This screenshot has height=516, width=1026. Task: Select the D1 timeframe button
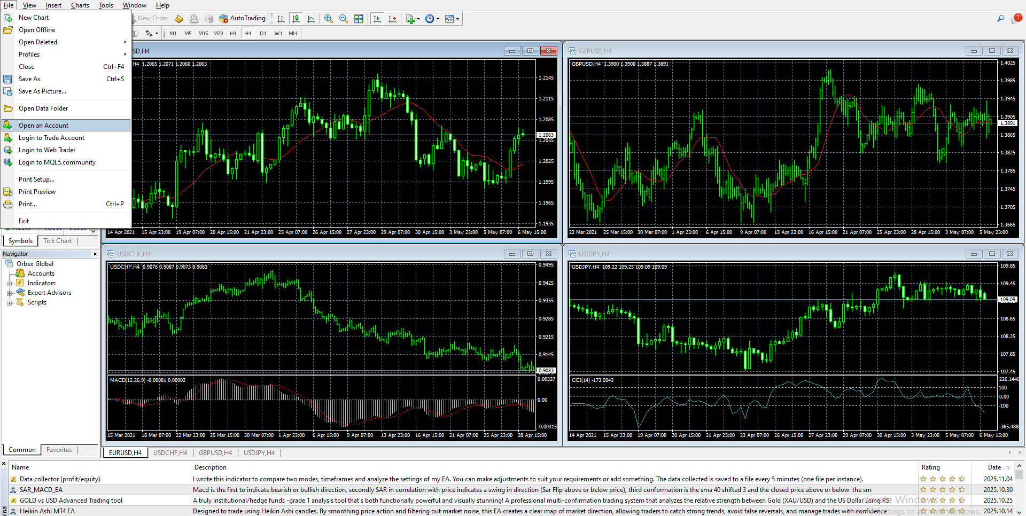click(x=263, y=33)
